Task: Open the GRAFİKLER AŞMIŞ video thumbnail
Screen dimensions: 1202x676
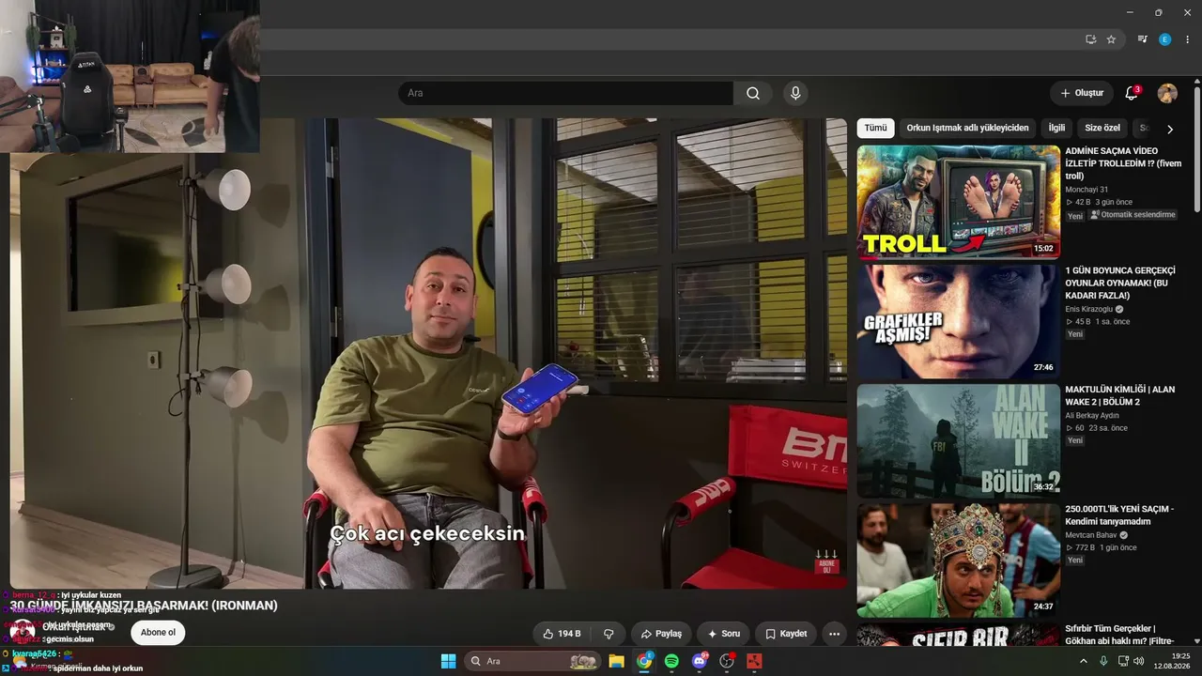Action: click(959, 321)
